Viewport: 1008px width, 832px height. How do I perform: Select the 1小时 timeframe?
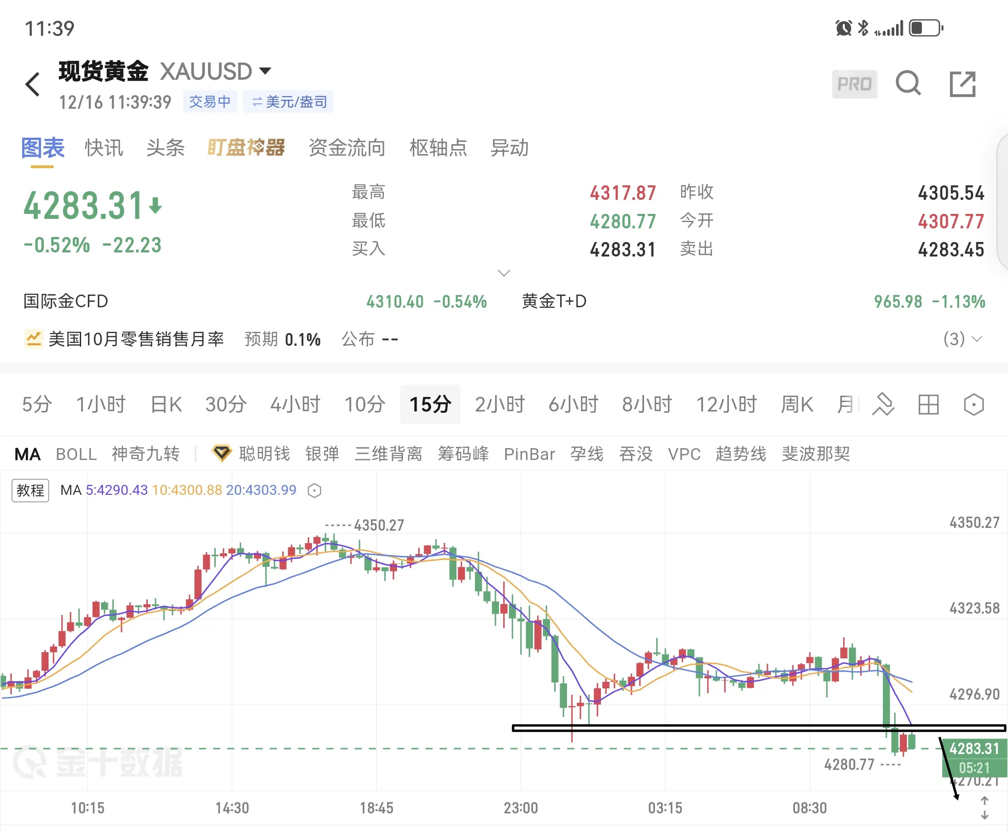[101, 404]
